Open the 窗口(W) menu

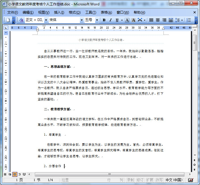[x=123, y=12]
